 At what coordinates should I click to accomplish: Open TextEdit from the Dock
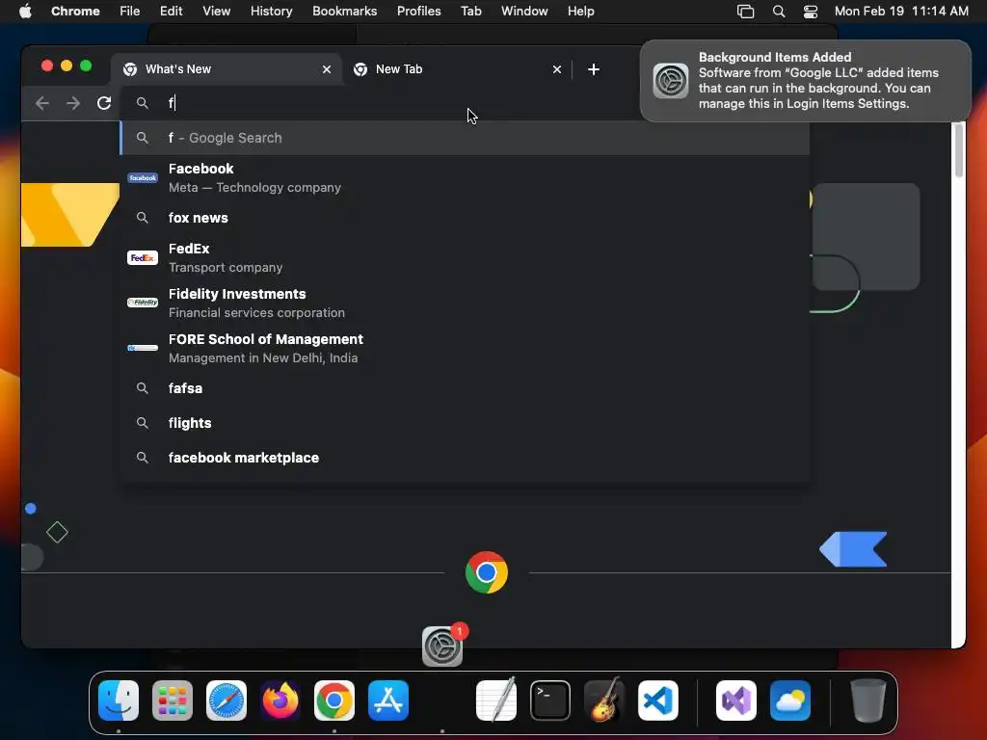click(496, 700)
